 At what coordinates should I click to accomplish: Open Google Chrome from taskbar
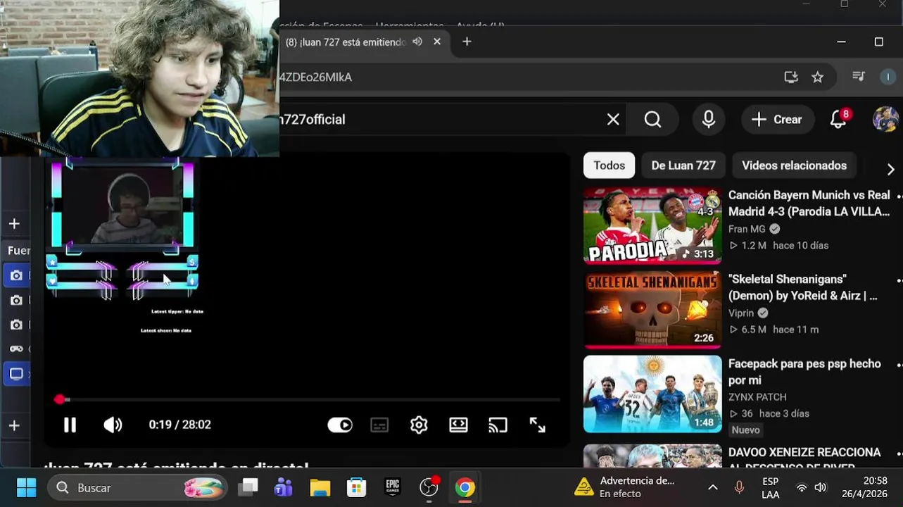pos(465,487)
